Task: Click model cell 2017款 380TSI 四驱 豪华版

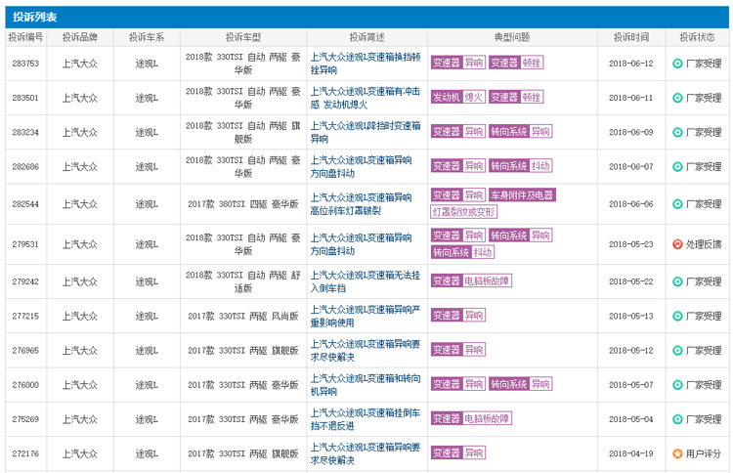Action: coord(243,204)
